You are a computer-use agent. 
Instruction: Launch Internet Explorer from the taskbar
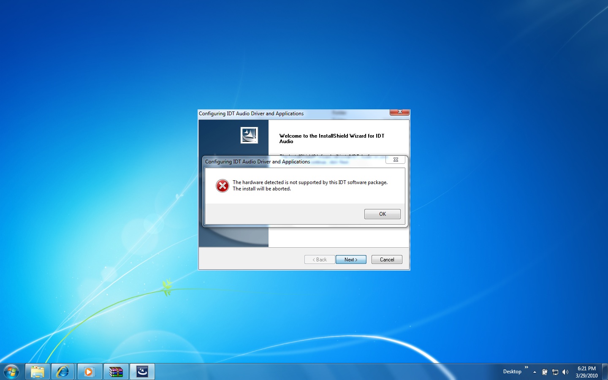(63, 372)
